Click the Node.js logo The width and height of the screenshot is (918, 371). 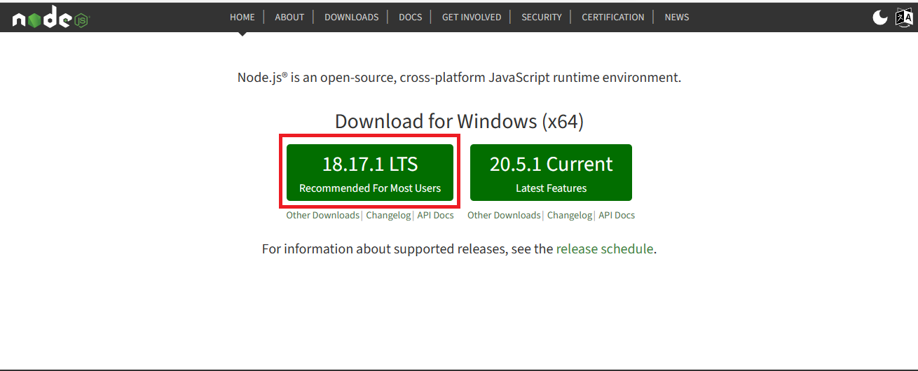50,18
